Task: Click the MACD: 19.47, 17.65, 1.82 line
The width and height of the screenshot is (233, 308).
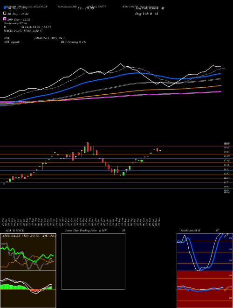Action: pos(23,31)
